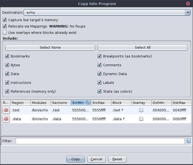Toggle Relocate via Mappings checkbox
193x165 pixels.
click(5, 26)
